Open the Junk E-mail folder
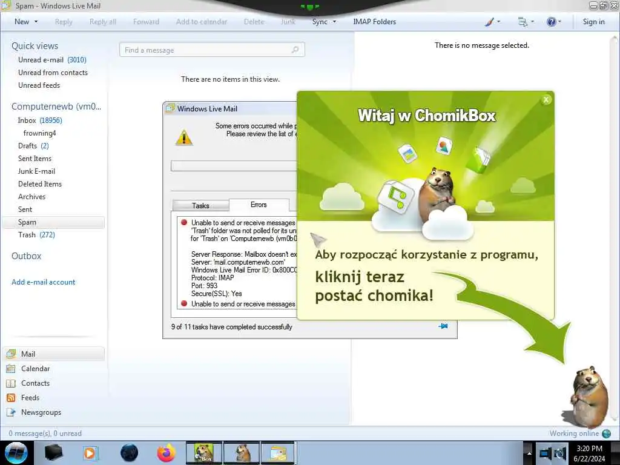The image size is (620, 465). pyautogui.click(x=36, y=171)
